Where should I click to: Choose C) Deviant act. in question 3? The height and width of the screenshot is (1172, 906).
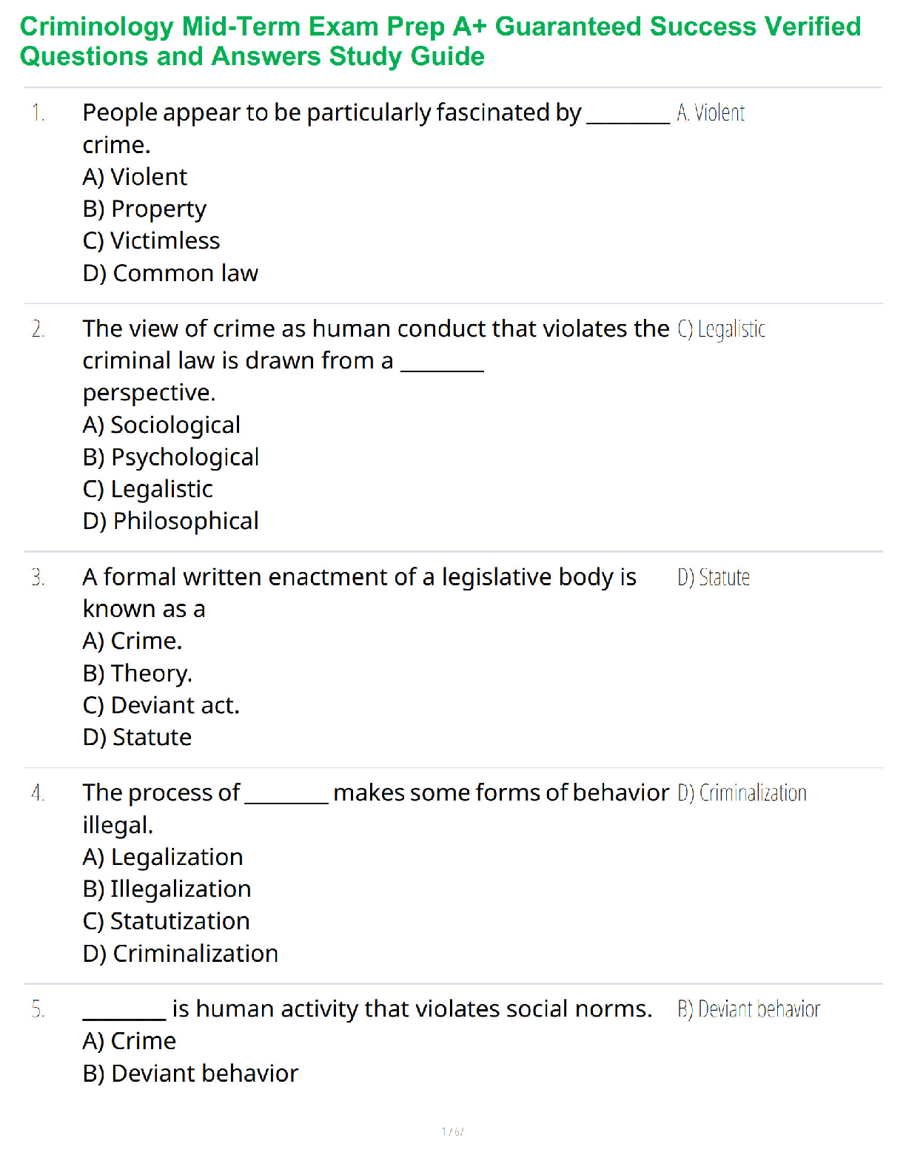pos(161,706)
